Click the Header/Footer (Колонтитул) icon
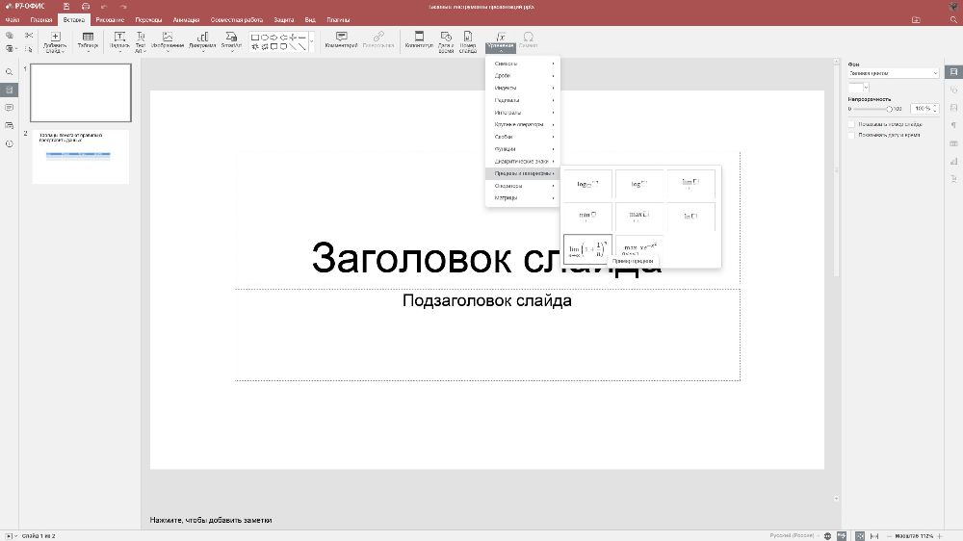 click(x=418, y=40)
